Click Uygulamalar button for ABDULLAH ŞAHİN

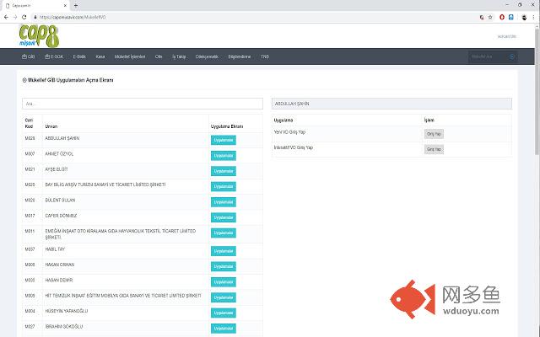pyautogui.click(x=224, y=140)
